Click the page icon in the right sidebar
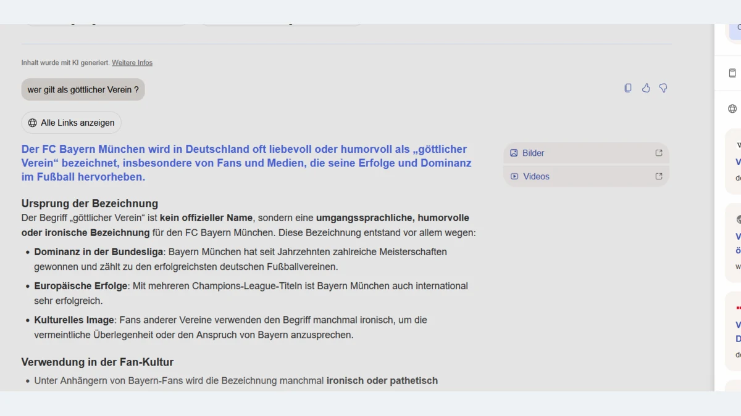The image size is (741, 416). [x=732, y=73]
